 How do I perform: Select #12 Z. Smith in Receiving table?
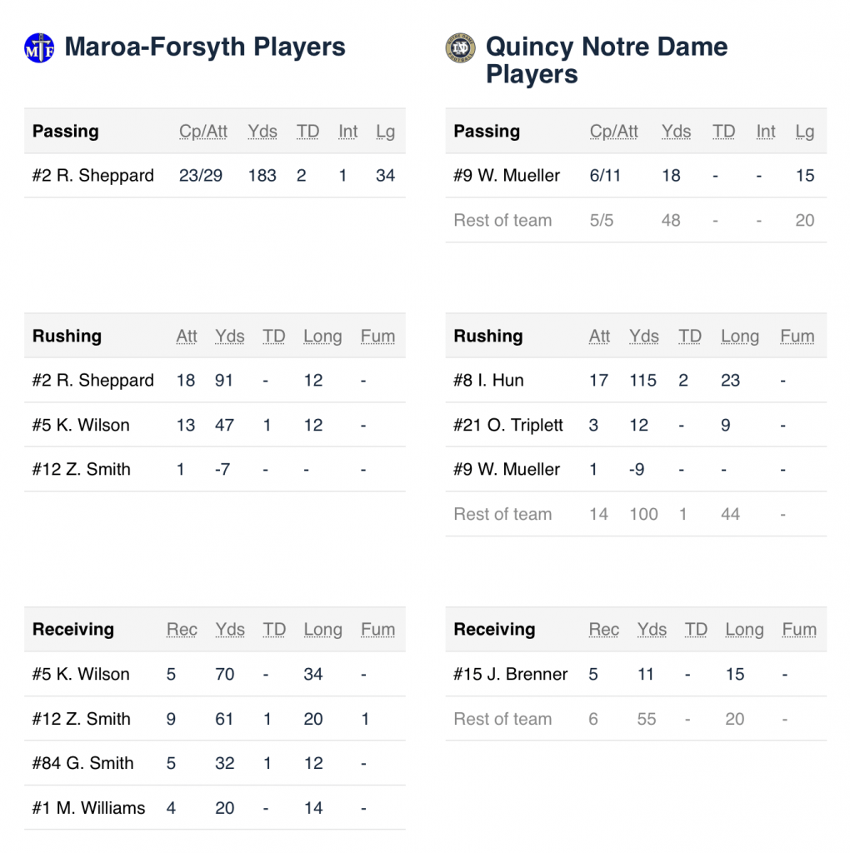[81, 719]
